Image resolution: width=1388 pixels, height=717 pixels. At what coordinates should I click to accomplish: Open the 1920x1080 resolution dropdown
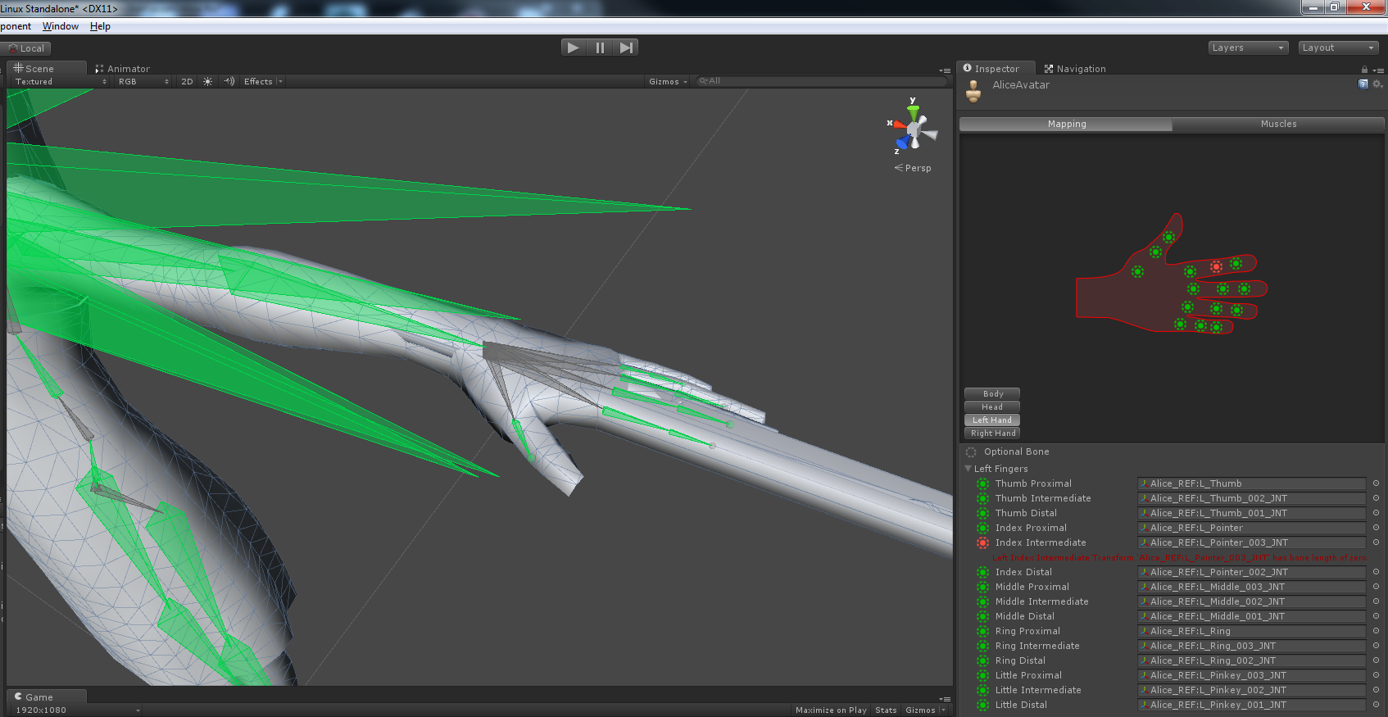[75, 710]
